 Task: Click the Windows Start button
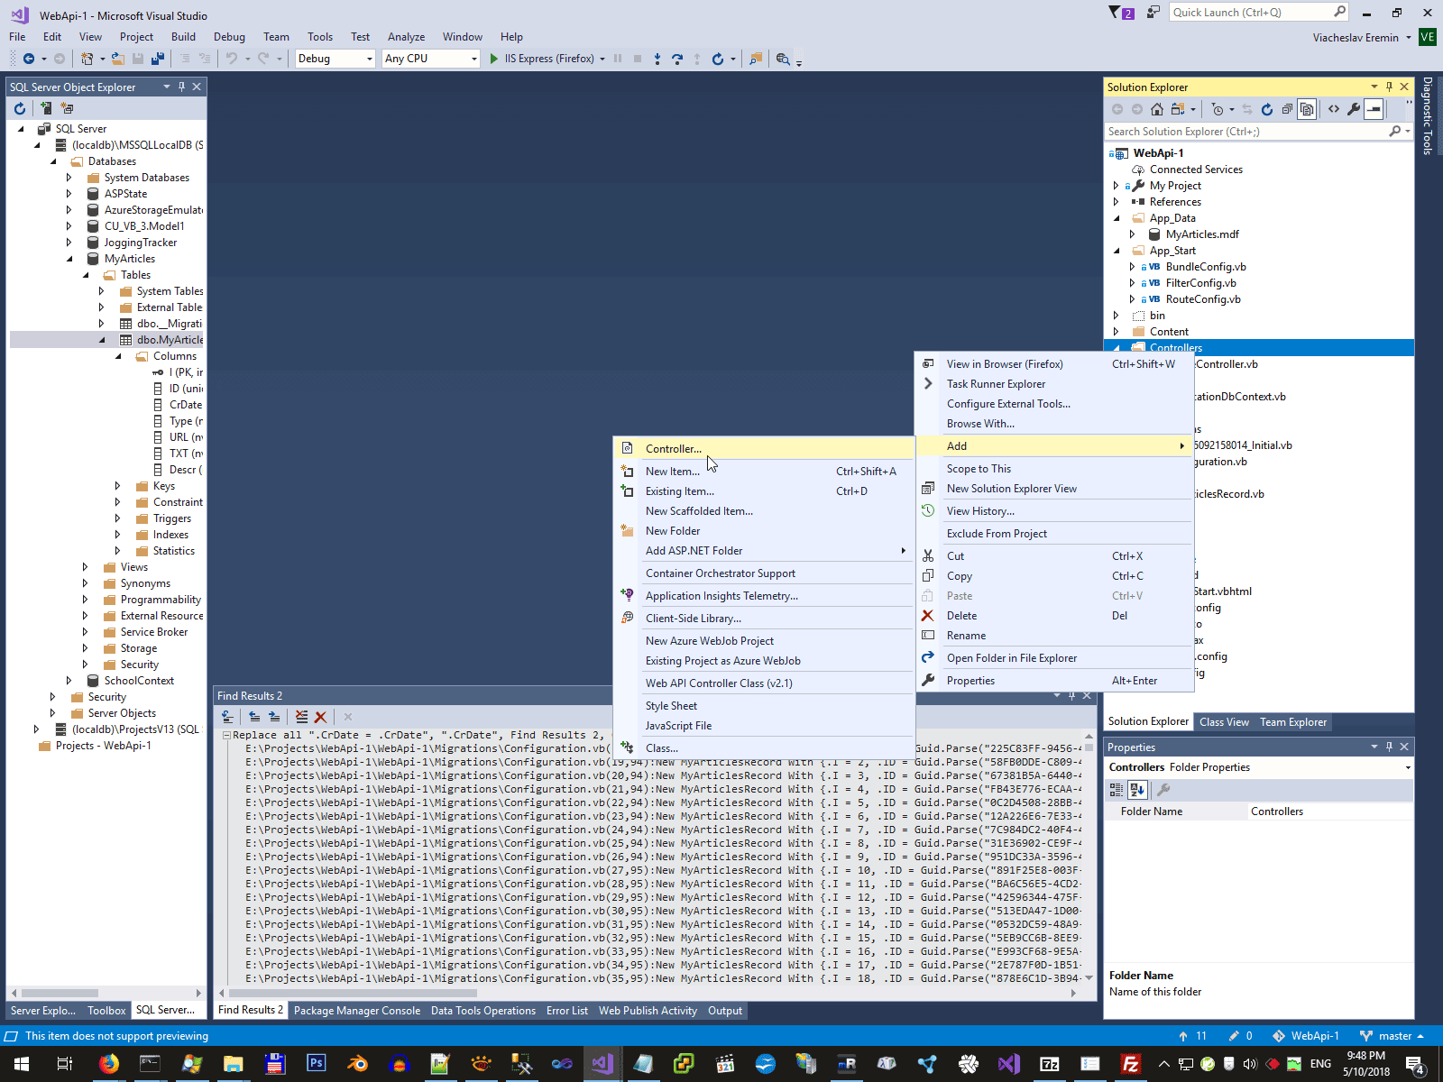tap(21, 1064)
